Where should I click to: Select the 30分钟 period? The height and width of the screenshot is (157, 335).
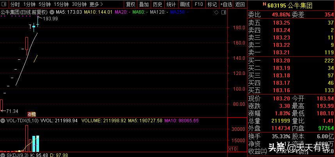point(79,4)
